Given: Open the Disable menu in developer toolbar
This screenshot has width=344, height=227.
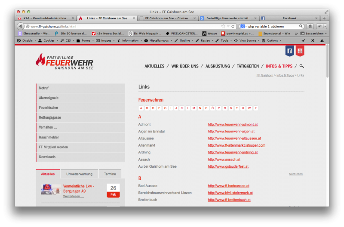Looking at the screenshot, I should click(26, 40).
